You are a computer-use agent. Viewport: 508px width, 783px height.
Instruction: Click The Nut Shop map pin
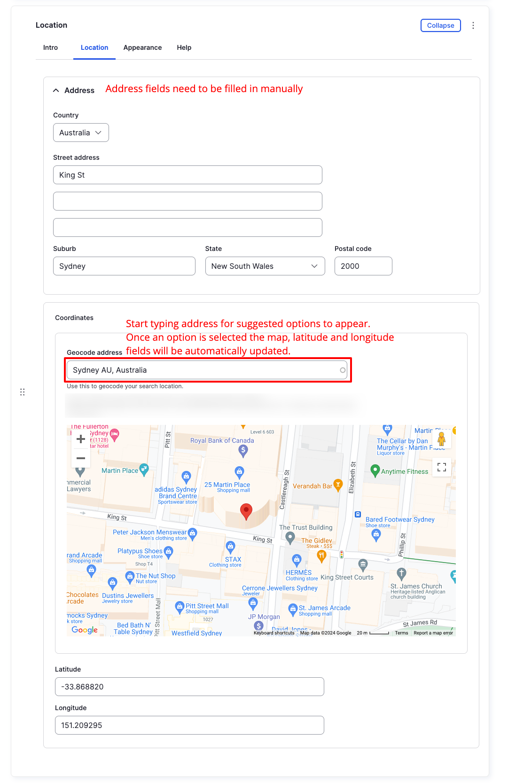click(x=130, y=578)
